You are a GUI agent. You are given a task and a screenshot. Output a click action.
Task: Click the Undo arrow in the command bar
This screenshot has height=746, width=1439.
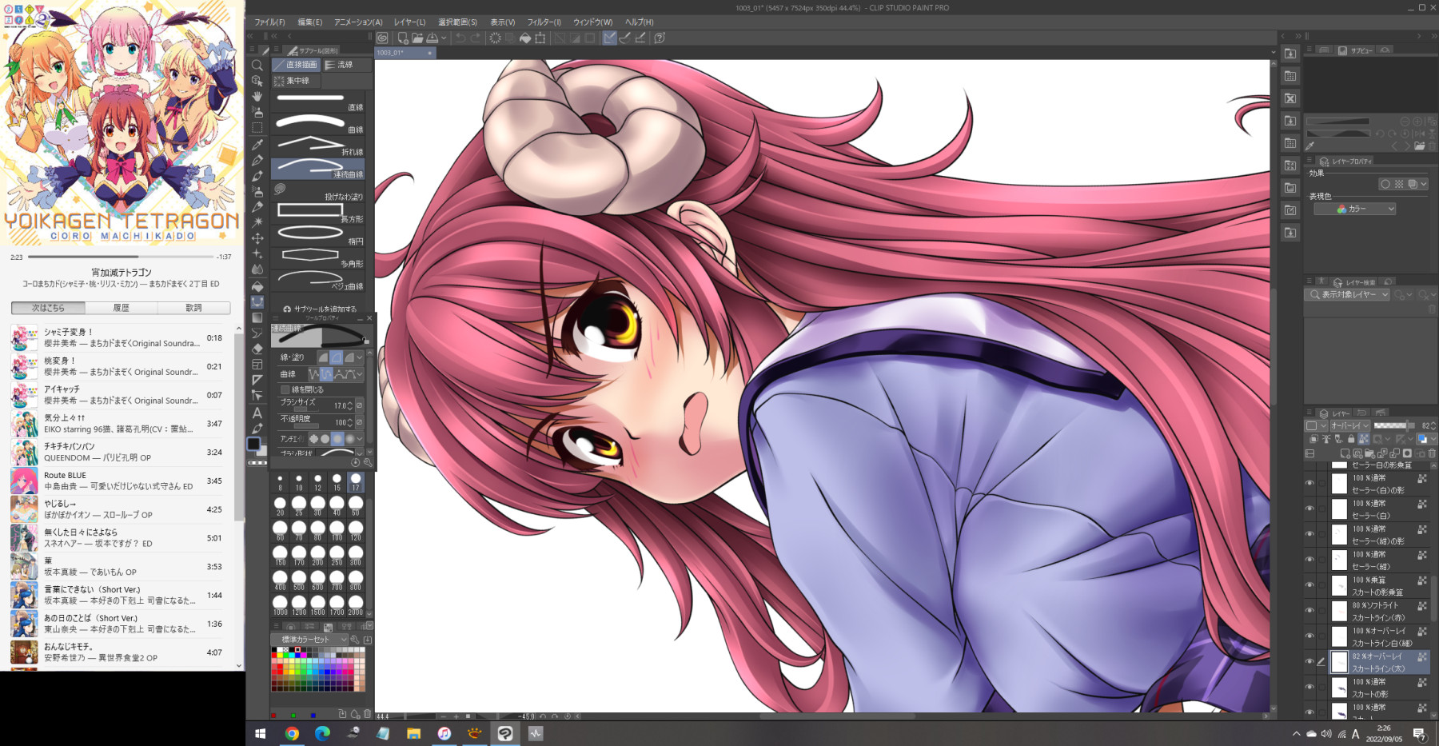coord(460,38)
